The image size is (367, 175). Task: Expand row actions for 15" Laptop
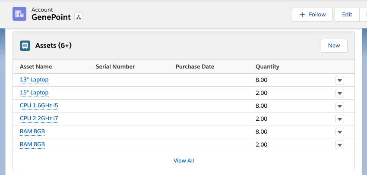tap(340, 93)
